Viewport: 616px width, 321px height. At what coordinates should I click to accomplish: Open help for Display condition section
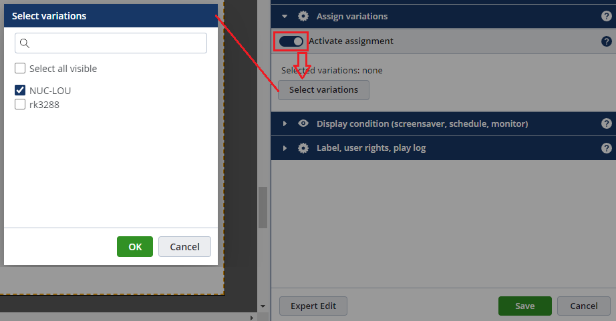pyautogui.click(x=607, y=123)
